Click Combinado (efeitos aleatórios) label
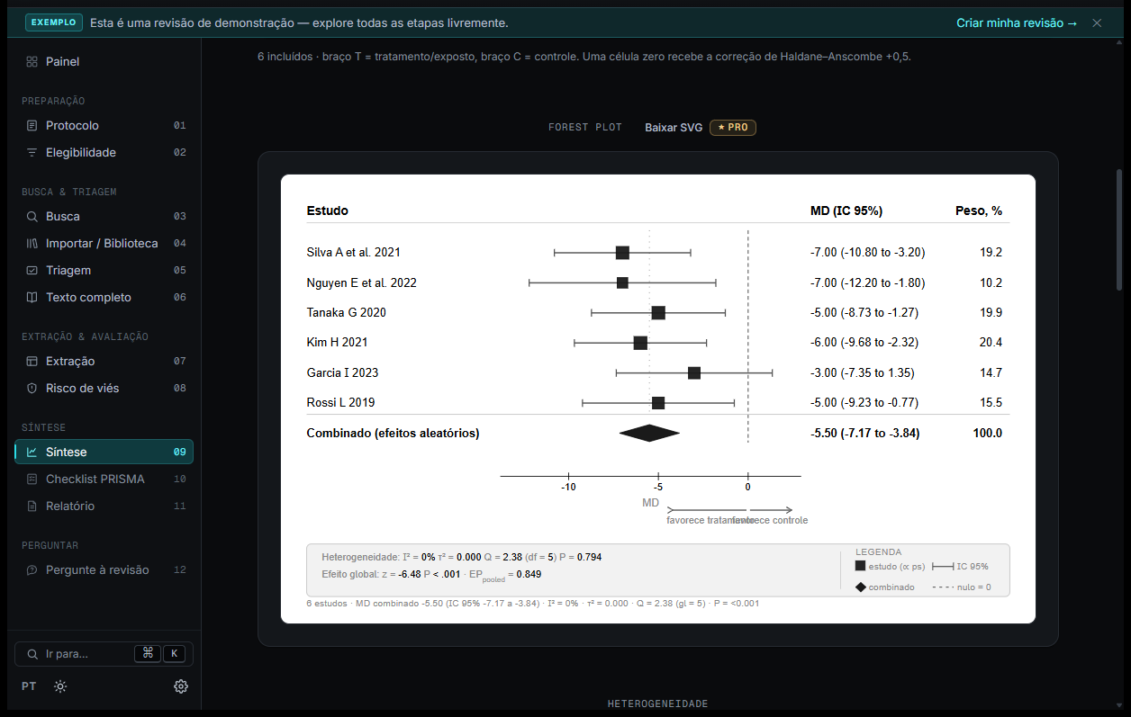Screen dimensions: 1131x717 393,434
